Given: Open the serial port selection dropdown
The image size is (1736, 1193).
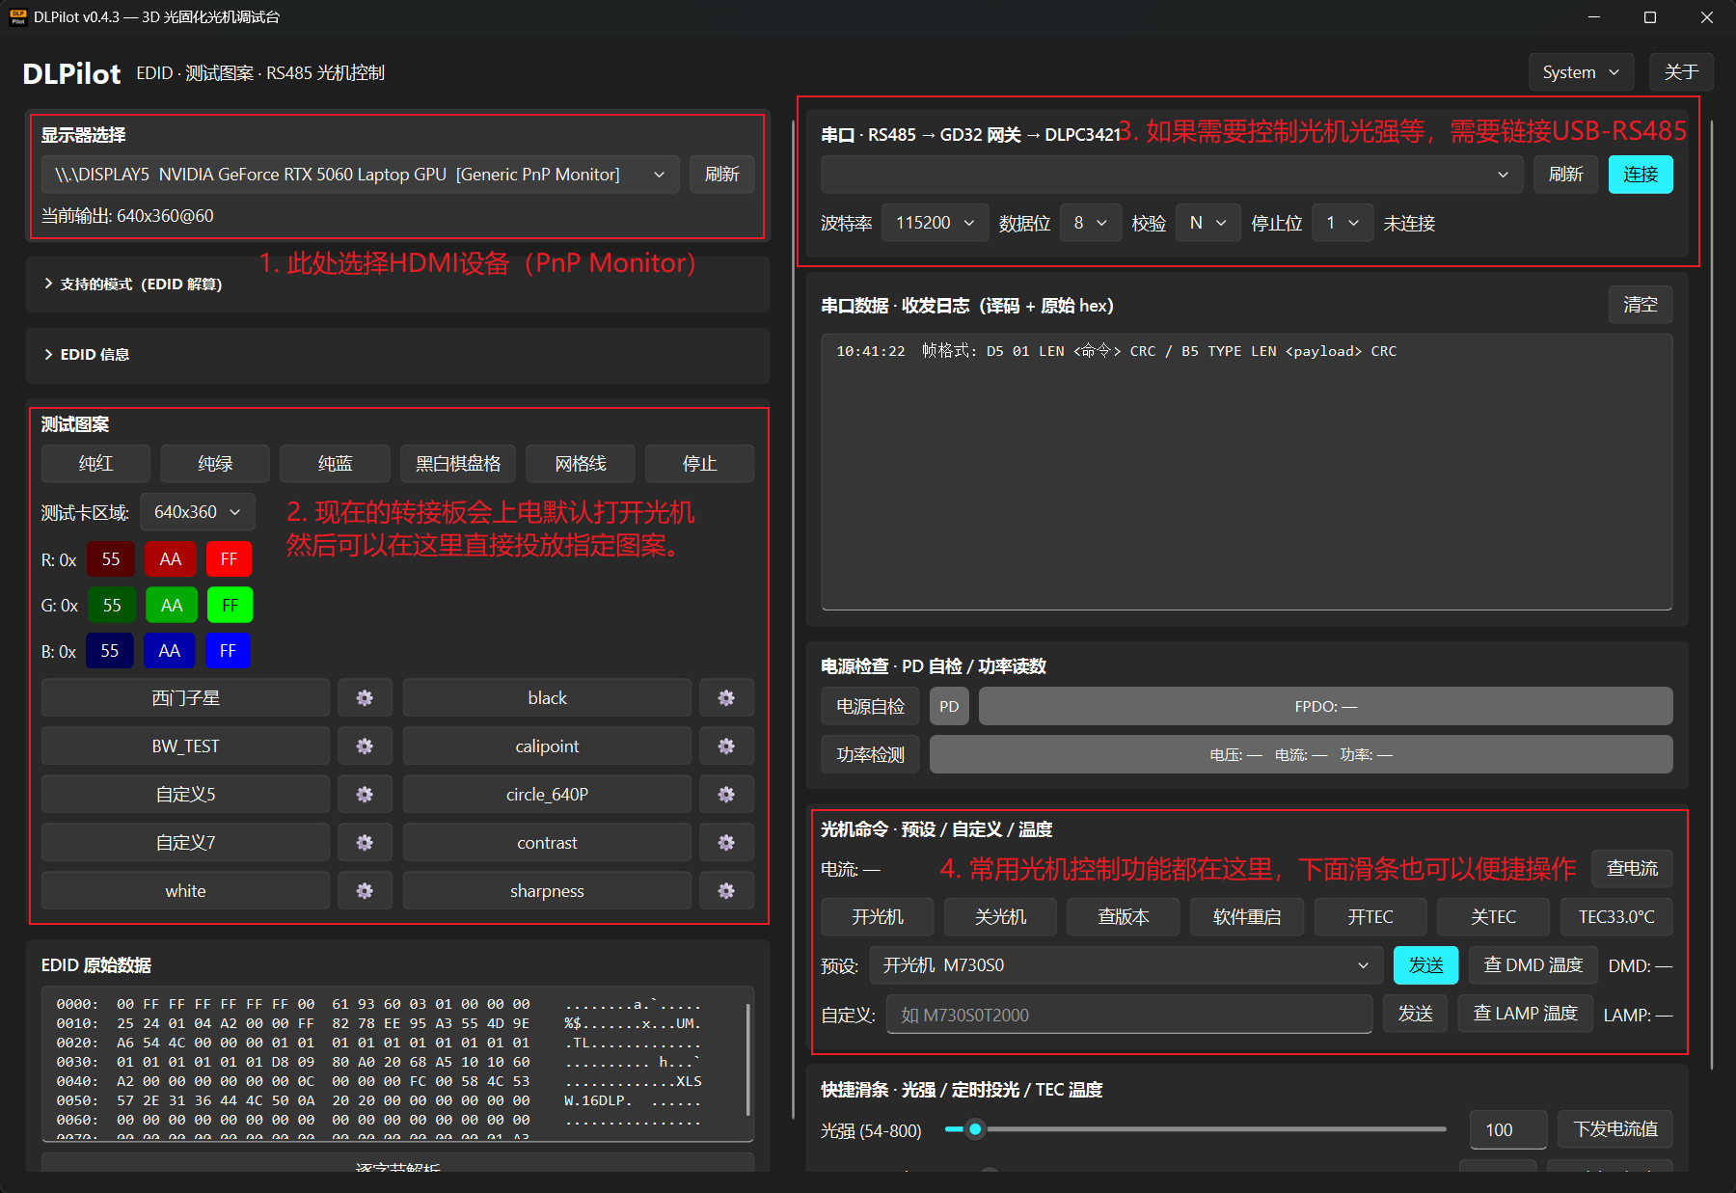Looking at the screenshot, I should (x=1172, y=175).
